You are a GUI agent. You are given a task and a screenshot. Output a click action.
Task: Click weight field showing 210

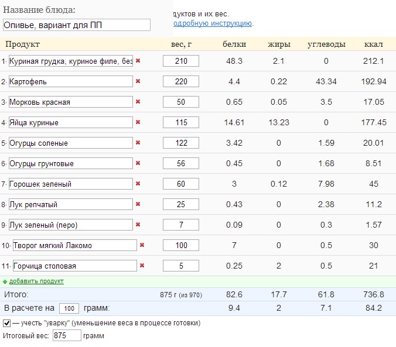point(181,61)
